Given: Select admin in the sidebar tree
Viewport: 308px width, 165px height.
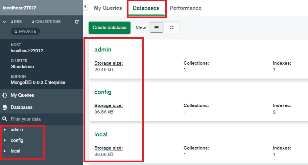Looking at the screenshot, I should click(17, 130).
